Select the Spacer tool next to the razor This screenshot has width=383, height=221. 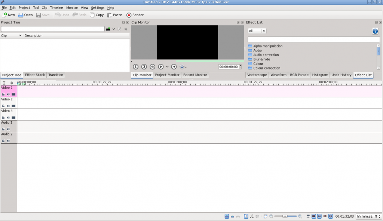point(257,216)
